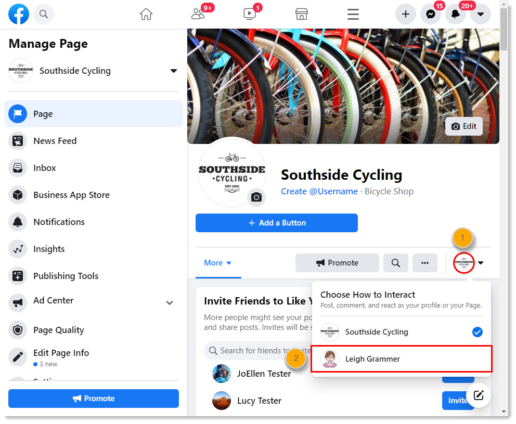Click the vertical scrollbar thumb
Screen dimensions: 516x424
pyautogui.click(x=504, y=30)
